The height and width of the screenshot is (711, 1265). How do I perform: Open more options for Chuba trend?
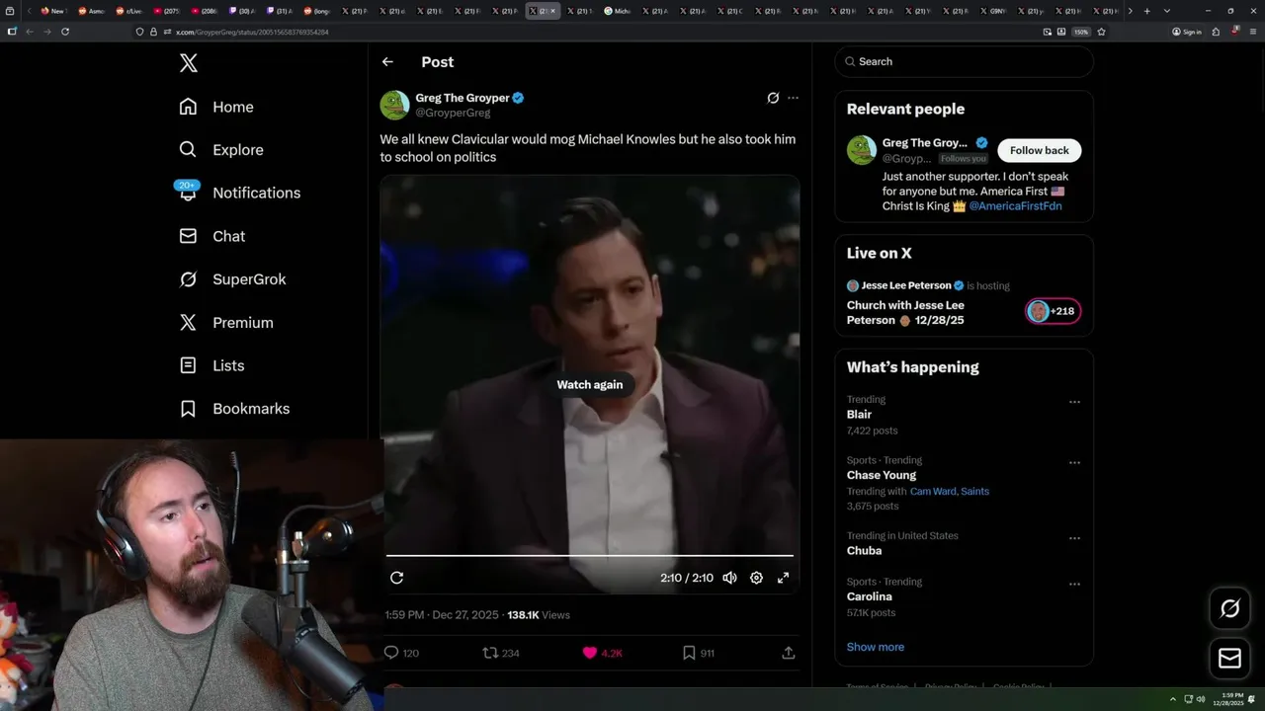tap(1074, 538)
